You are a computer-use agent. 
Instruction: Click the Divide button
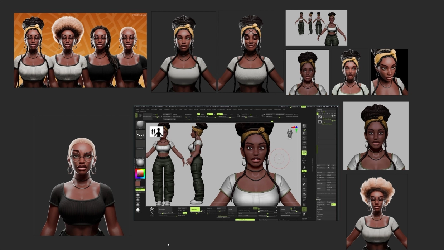[232, 210]
